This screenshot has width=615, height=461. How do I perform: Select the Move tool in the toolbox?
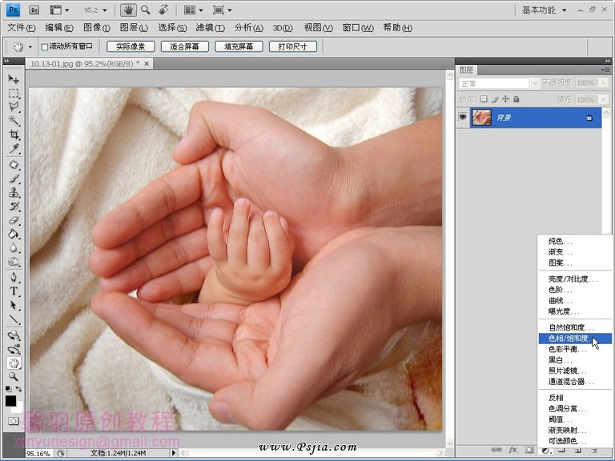coord(14,79)
